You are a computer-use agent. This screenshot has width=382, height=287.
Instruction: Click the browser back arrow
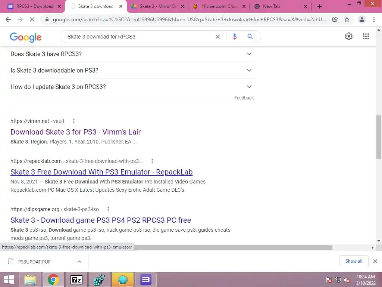click(x=8, y=19)
